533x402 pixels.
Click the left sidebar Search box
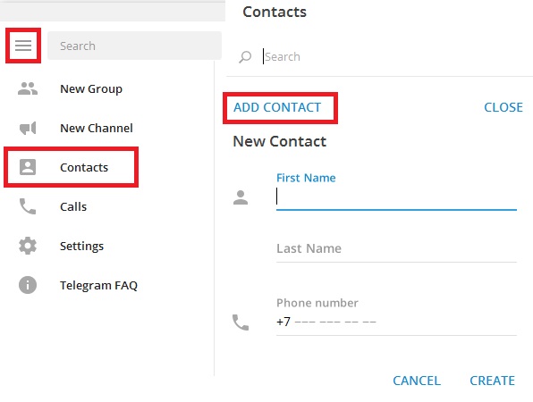[135, 46]
